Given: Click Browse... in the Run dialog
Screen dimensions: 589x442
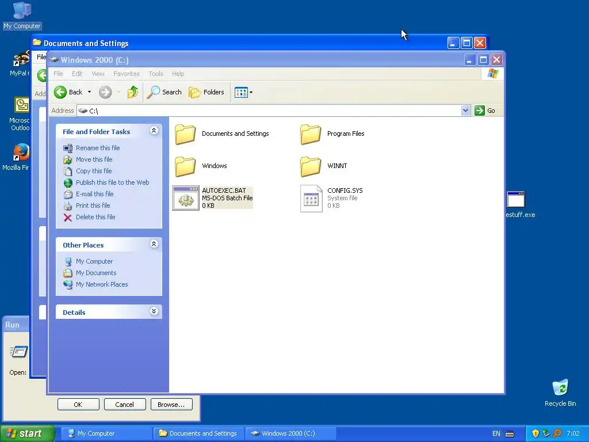Looking at the screenshot, I should coord(171,405).
